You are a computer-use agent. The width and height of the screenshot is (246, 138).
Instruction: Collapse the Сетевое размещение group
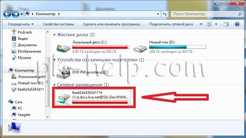tap(54, 85)
